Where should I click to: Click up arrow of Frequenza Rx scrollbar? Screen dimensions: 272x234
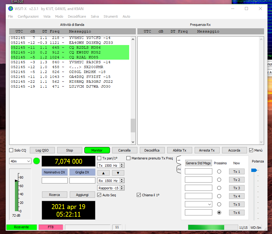tap(261, 39)
